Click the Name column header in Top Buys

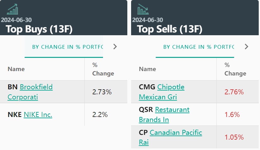coord(16,69)
